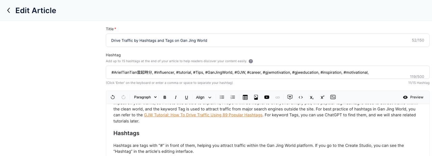Insert a block quote
Image resolution: width=432 pixels, height=156 pixels.
click(x=290, y=97)
